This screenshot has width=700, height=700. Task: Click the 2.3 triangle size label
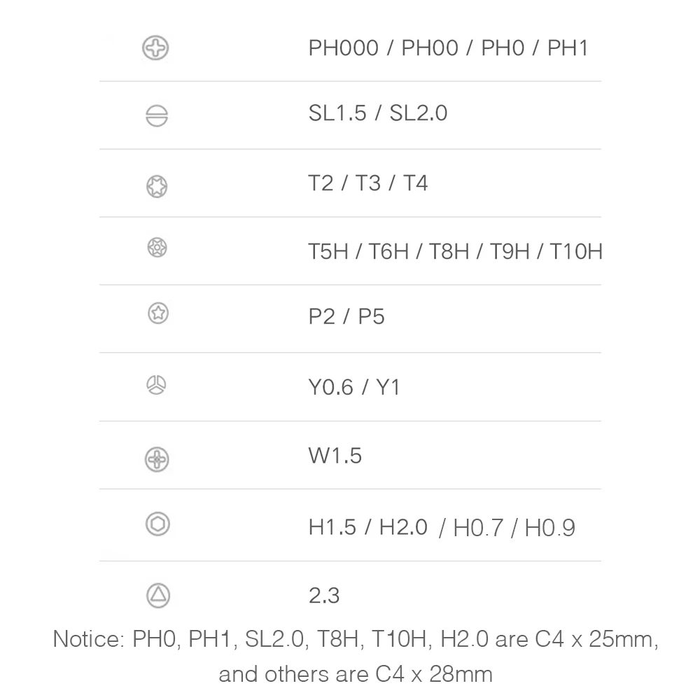(324, 596)
